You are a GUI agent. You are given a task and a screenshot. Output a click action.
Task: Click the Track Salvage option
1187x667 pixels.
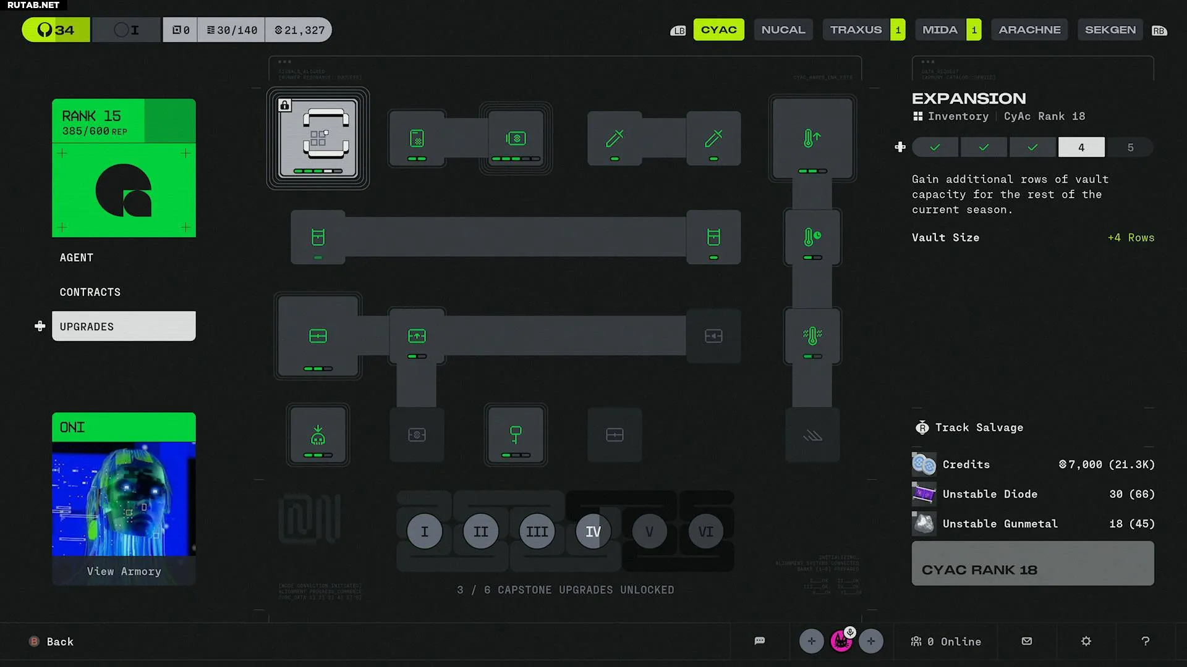(x=978, y=427)
